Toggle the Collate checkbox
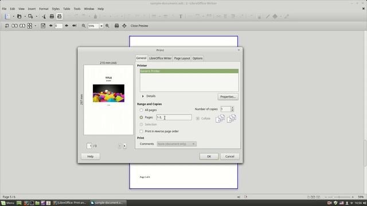The image size is (367, 206). coord(198,118)
